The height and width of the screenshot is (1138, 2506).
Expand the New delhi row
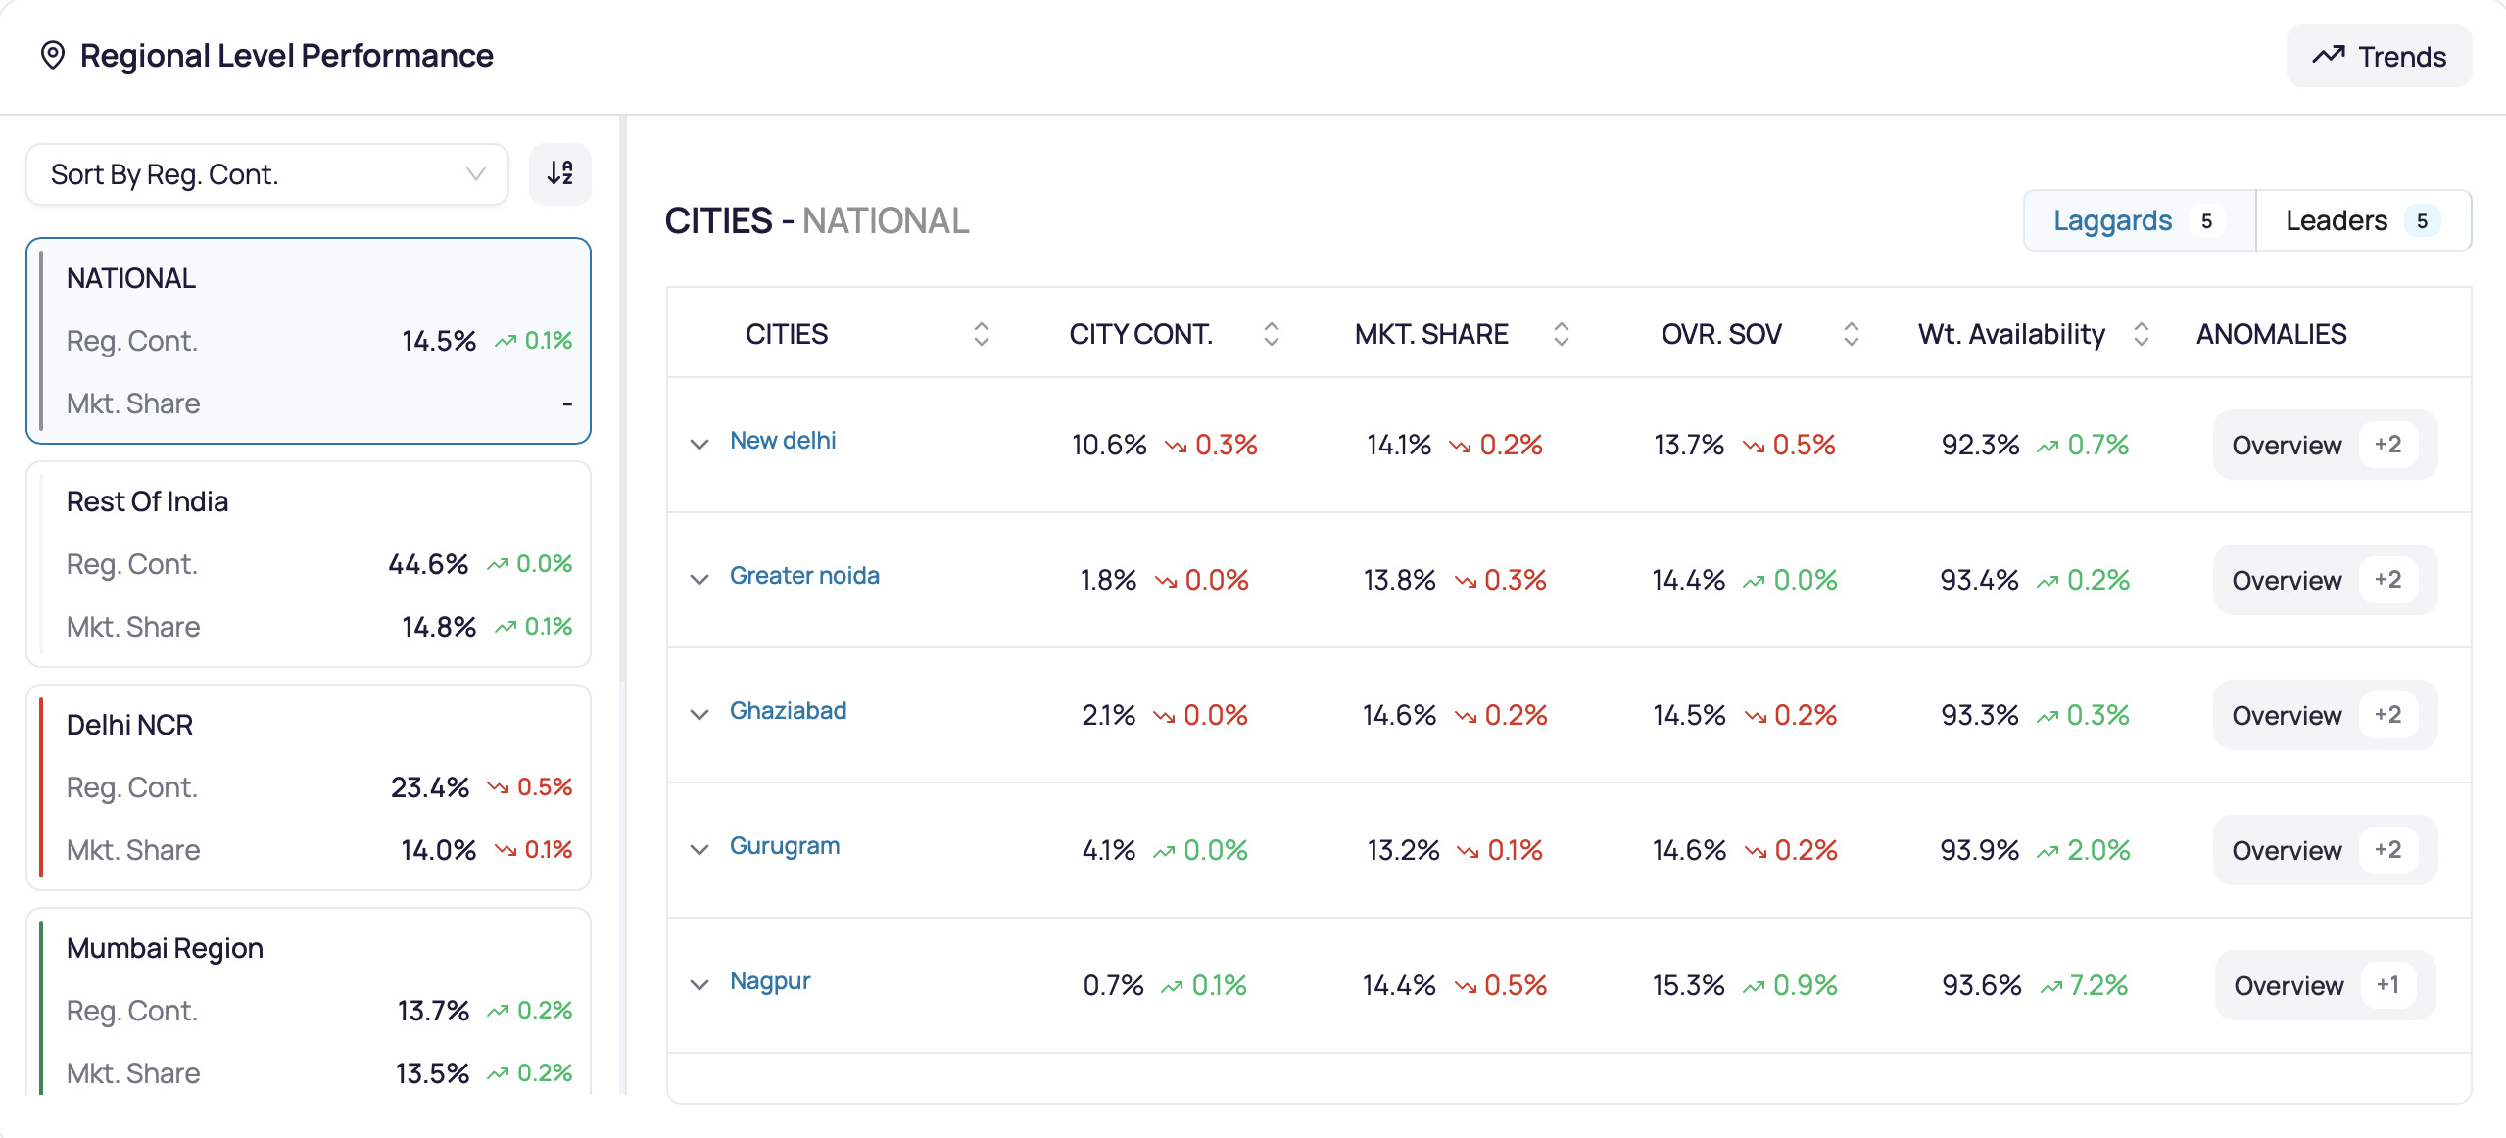tap(699, 444)
